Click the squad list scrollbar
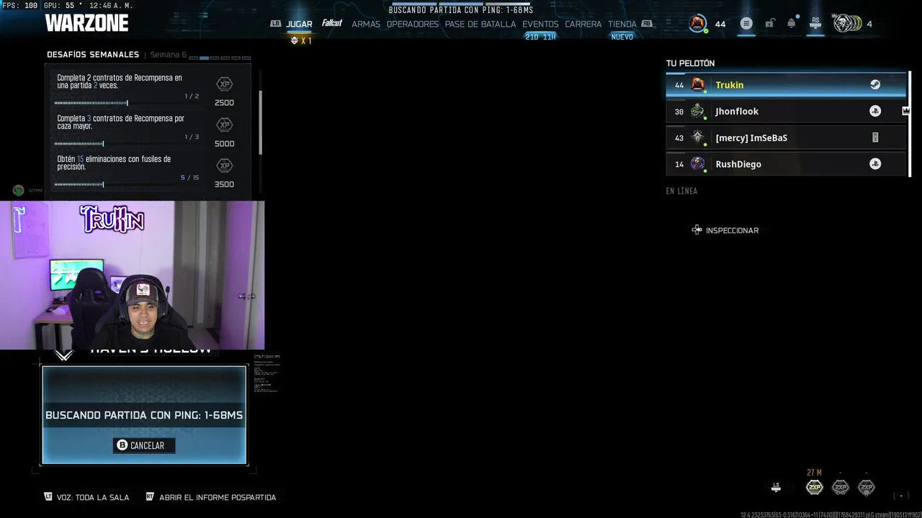Screen dimensions: 922x518 [909, 124]
